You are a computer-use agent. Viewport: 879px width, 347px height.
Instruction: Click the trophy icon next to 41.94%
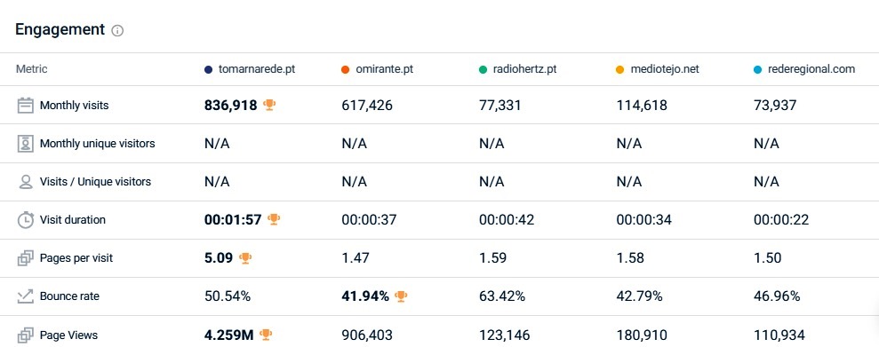click(401, 296)
